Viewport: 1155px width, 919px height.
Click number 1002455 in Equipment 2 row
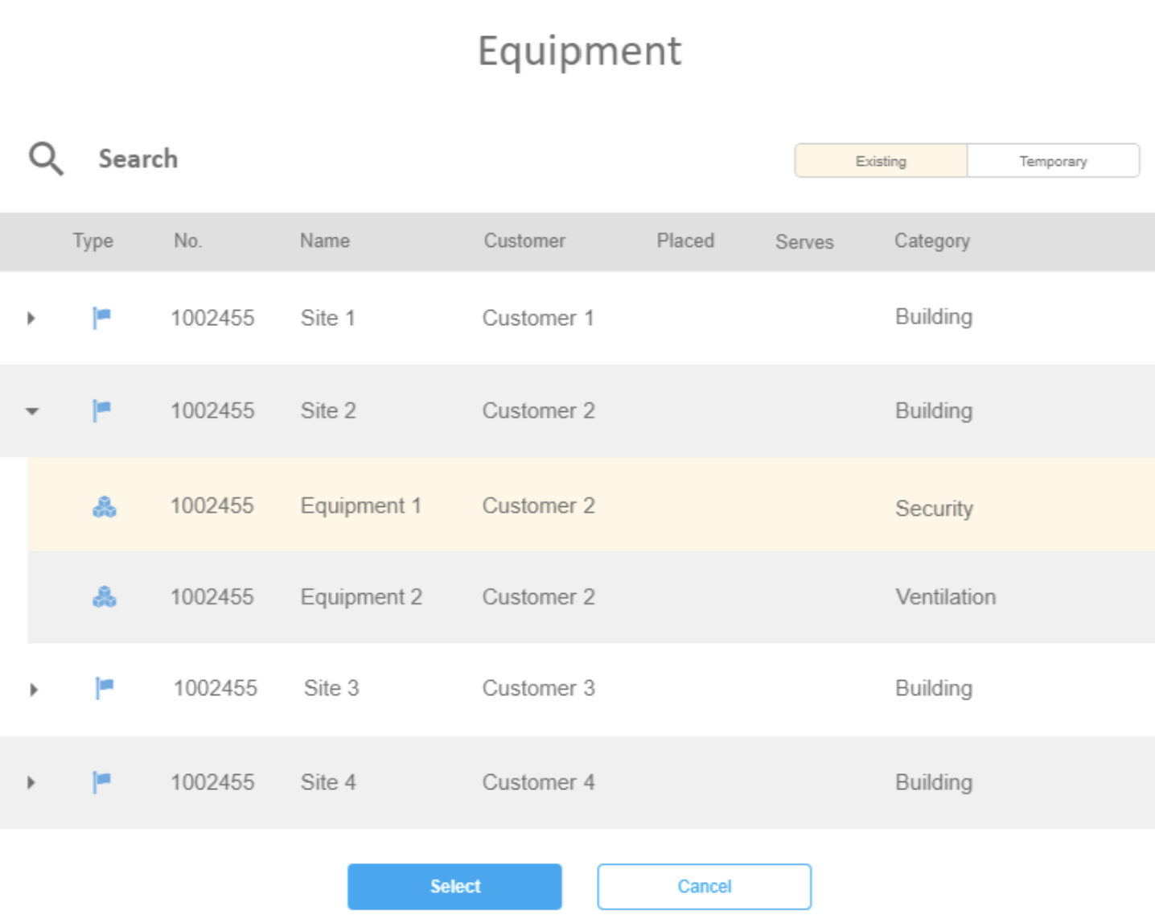pos(212,597)
